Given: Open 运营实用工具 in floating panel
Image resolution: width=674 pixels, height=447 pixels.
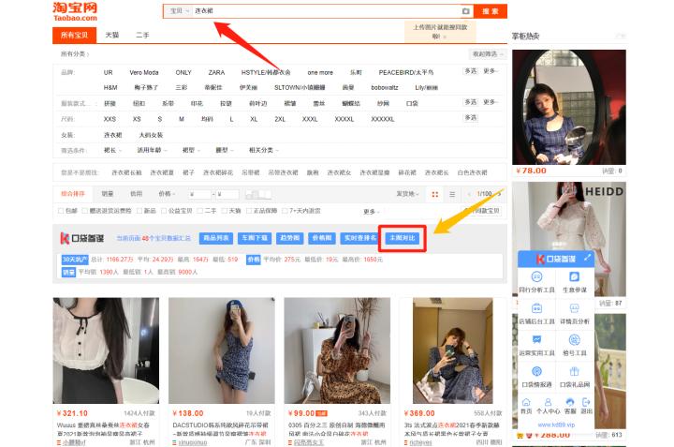Looking at the screenshot, I should 536,346.
